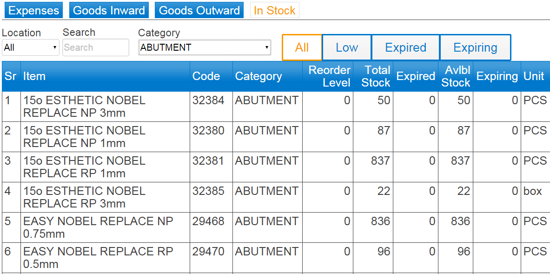Select the In Stock tab
This screenshot has height=274, width=550.
[x=275, y=10]
